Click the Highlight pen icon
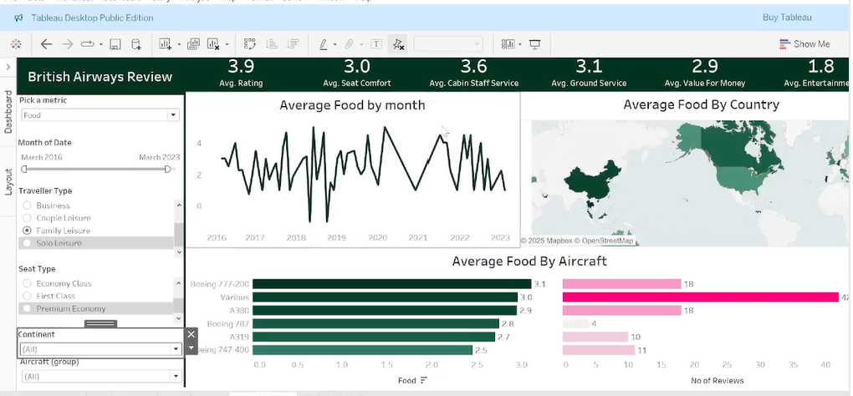Screen dimensions: 853x396 pyautogui.click(x=324, y=44)
